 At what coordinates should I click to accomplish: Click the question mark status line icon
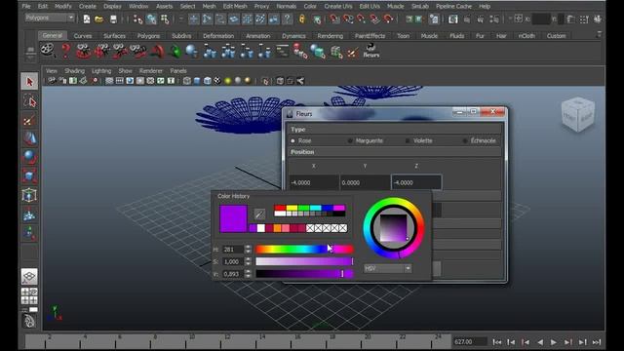click(x=288, y=19)
